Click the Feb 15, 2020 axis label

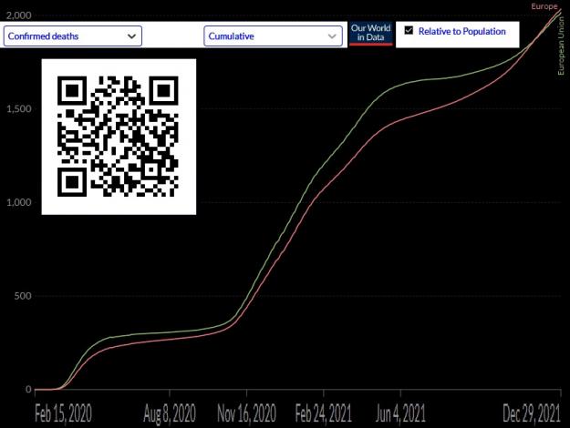[x=63, y=413]
